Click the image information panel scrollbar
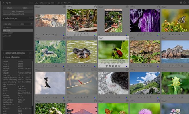The height and width of the screenshot is (114, 189). [32, 84]
